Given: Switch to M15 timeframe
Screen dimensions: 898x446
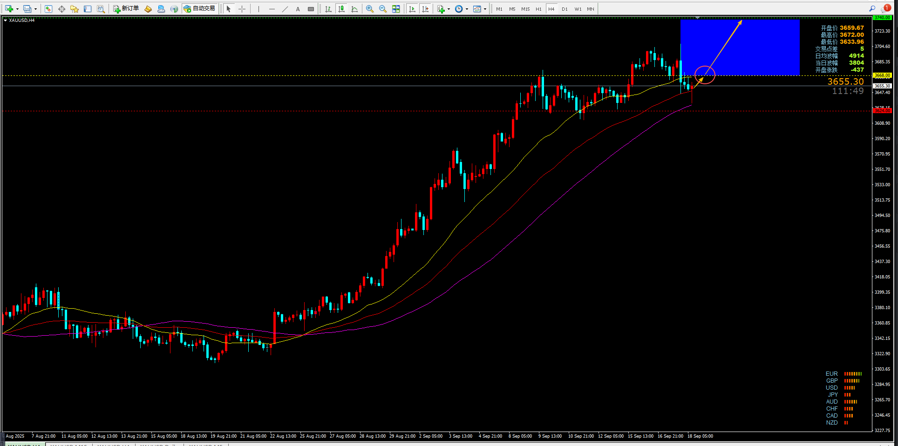Looking at the screenshot, I should point(525,9).
